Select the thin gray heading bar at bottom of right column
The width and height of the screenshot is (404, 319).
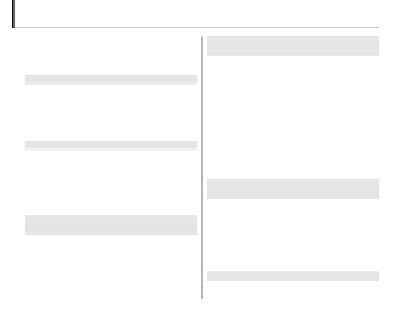tap(293, 275)
